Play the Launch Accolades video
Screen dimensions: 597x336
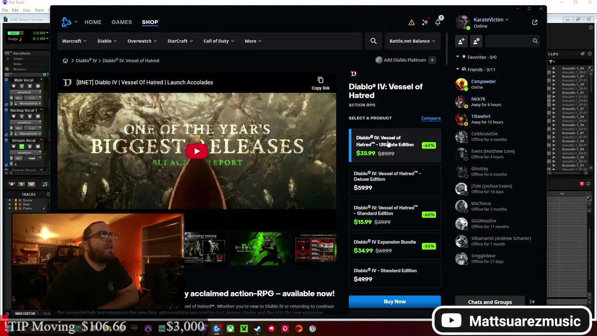pos(197,151)
